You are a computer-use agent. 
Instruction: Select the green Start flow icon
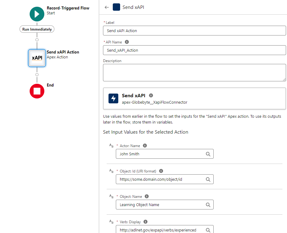37,14
